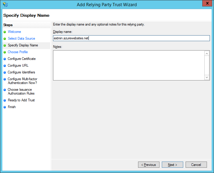Select Ready to Add Trust step
Screen dimensions: 214x173
[x=21, y=100]
